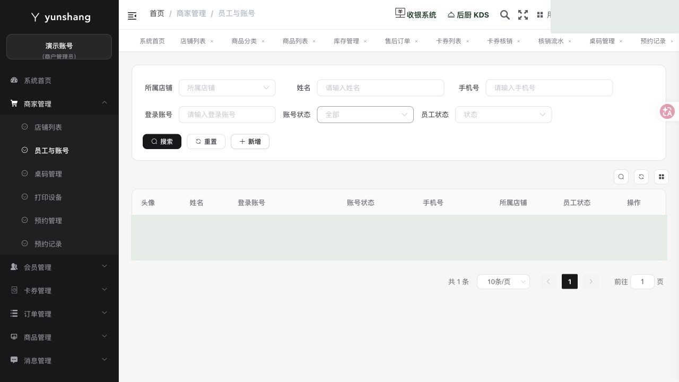The width and height of the screenshot is (679, 382).
Task: Click the 搜索 search button
Action: [162, 142]
